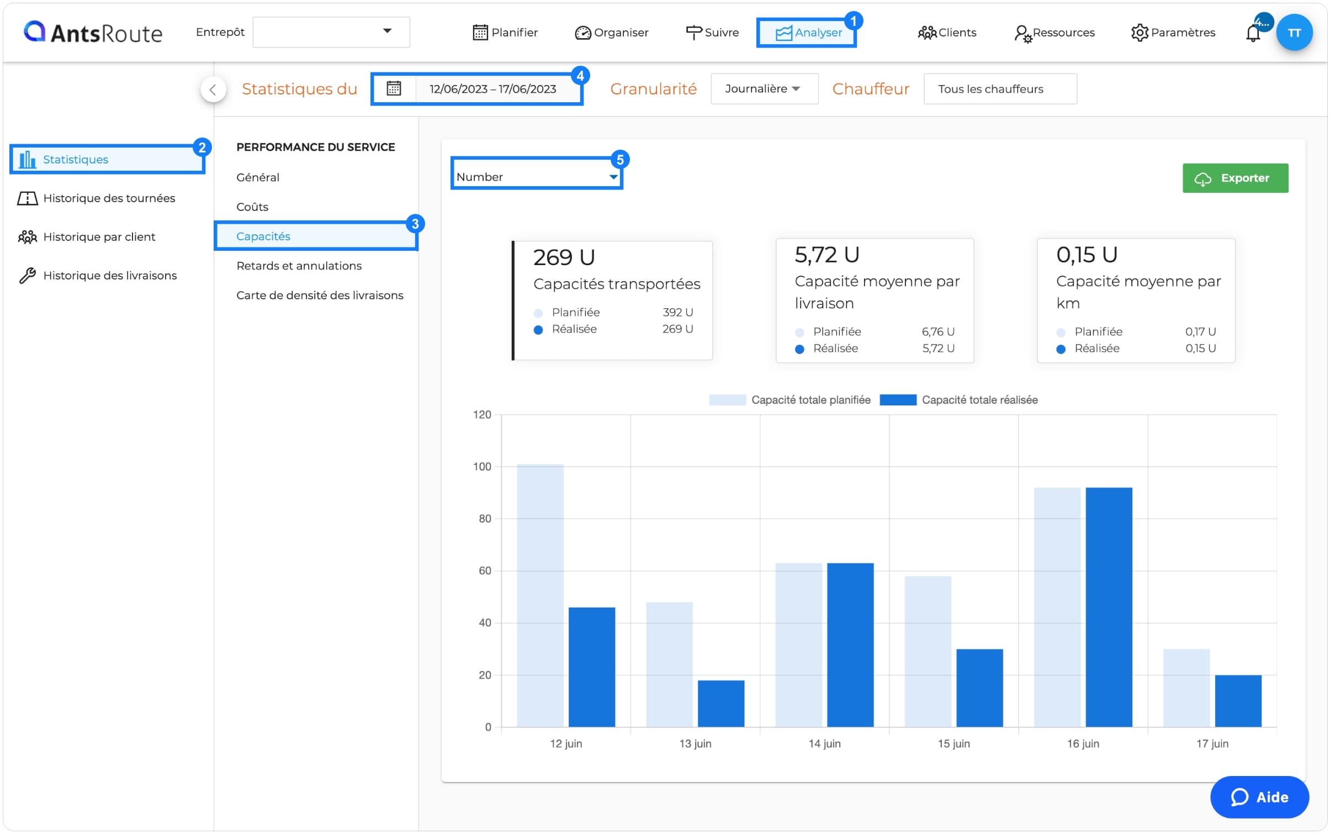Click the 0,17 U planifiée value
The image size is (1330, 834).
[x=1200, y=331]
